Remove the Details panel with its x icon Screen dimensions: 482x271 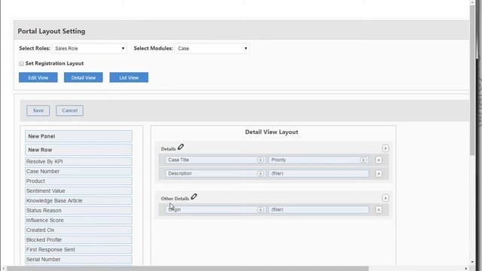coord(385,148)
